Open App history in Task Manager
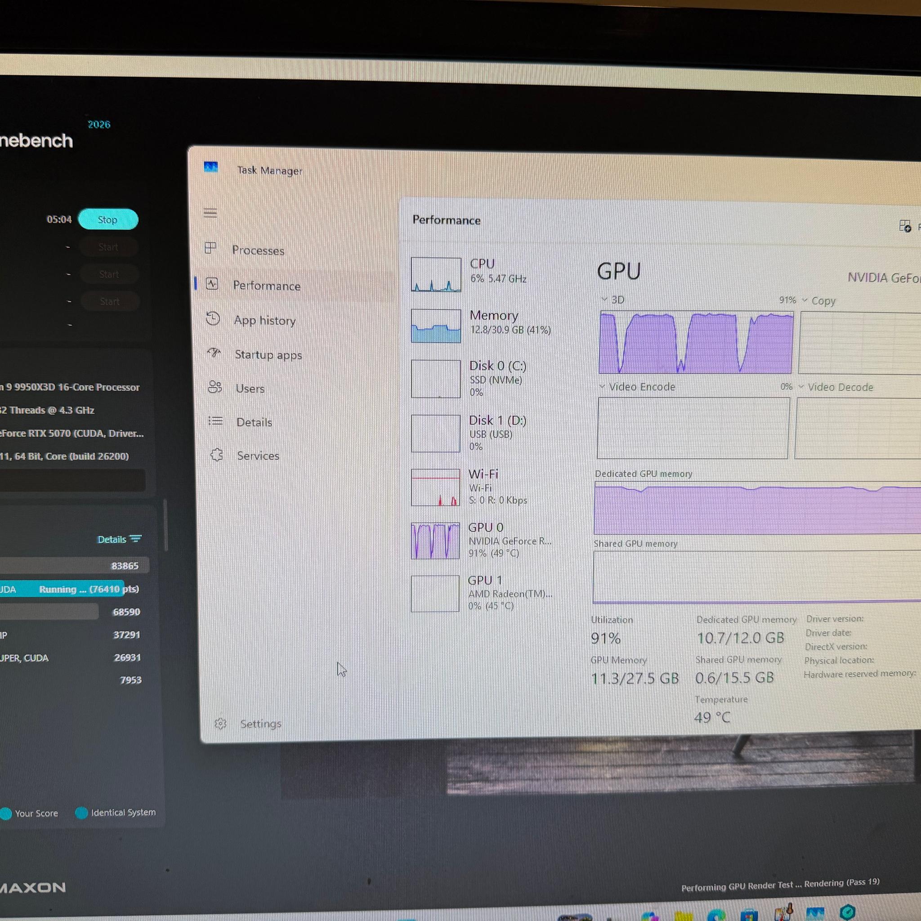The height and width of the screenshot is (921, 921). click(x=264, y=320)
